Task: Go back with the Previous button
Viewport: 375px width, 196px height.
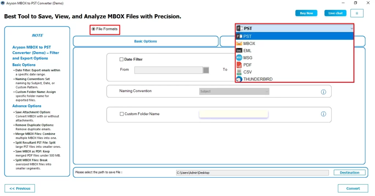Action: click(20, 188)
